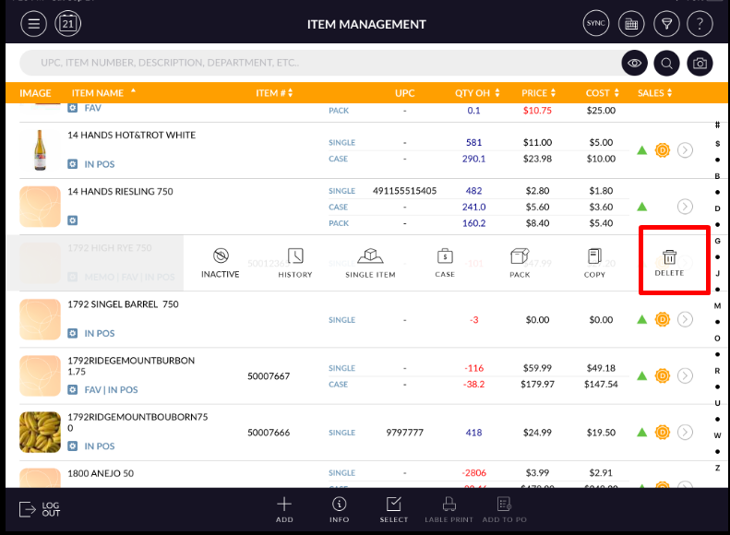This screenshot has height=535, width=730.
Task: Click Add in the bottom toolbar
Action: point(284,508)
